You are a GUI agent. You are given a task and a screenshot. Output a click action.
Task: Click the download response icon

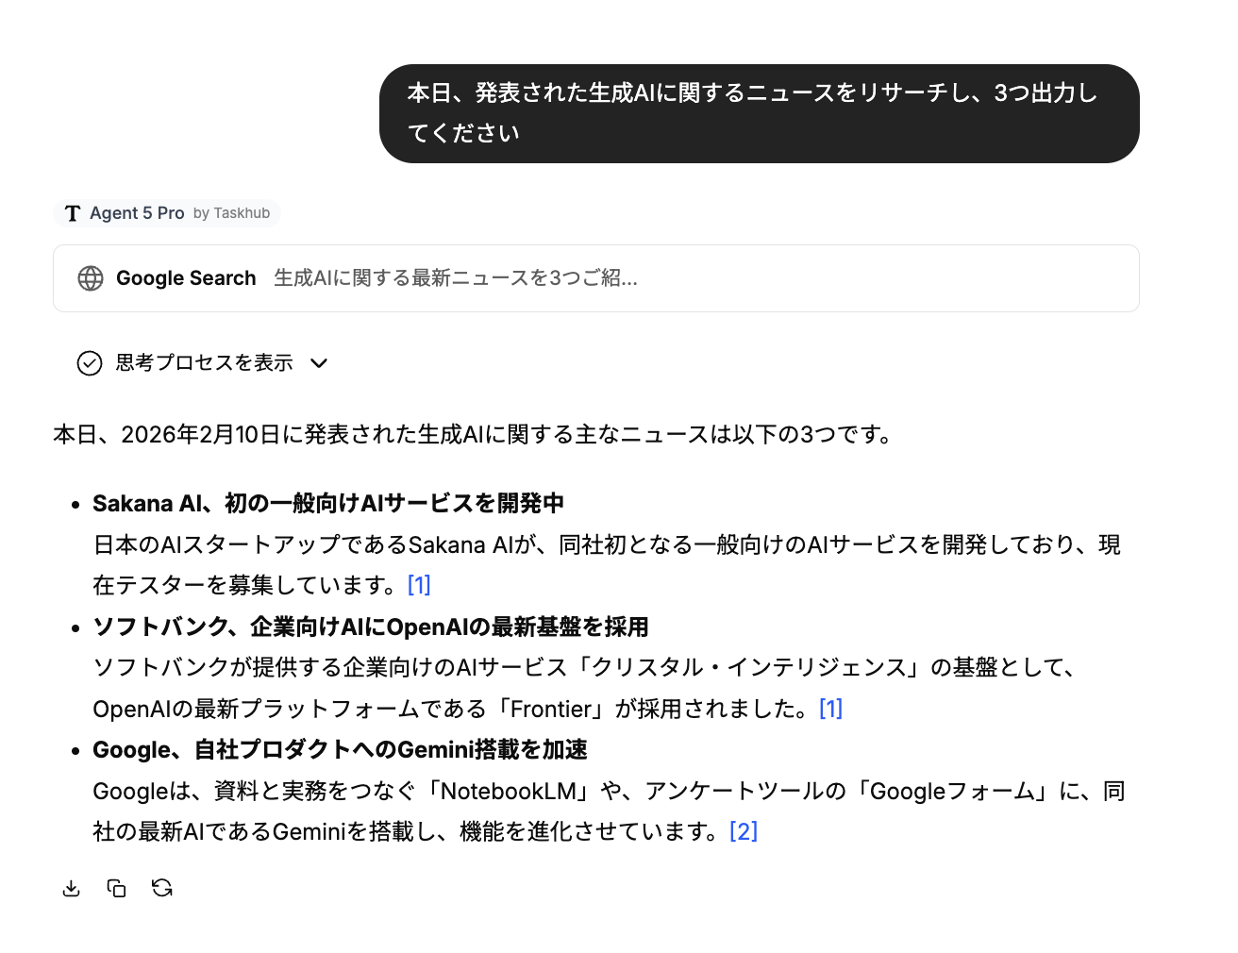tap(72, 888)
